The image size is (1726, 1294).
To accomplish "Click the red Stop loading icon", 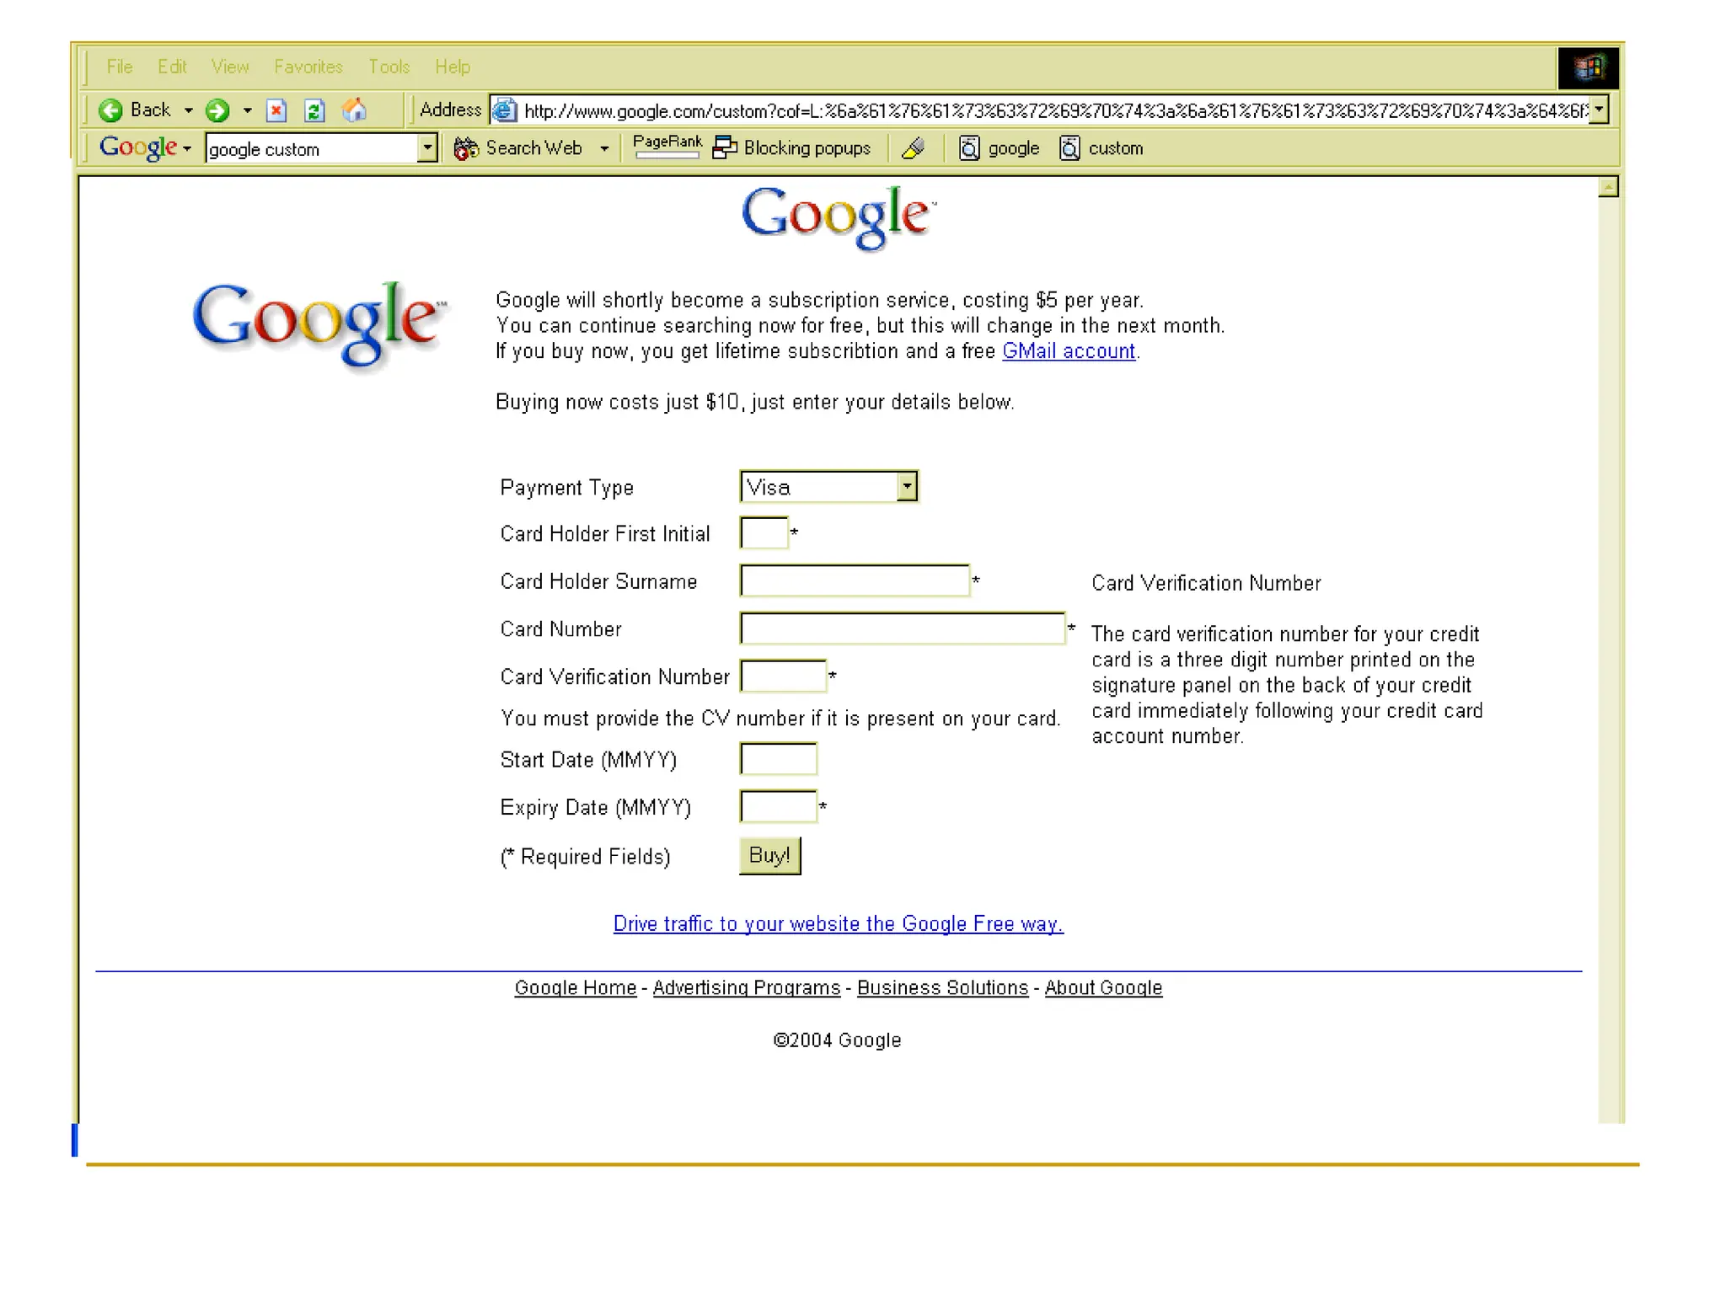I will coord(276,110).
